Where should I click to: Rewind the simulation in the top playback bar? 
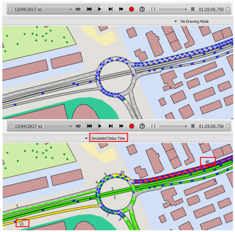[x=89, y=9]
